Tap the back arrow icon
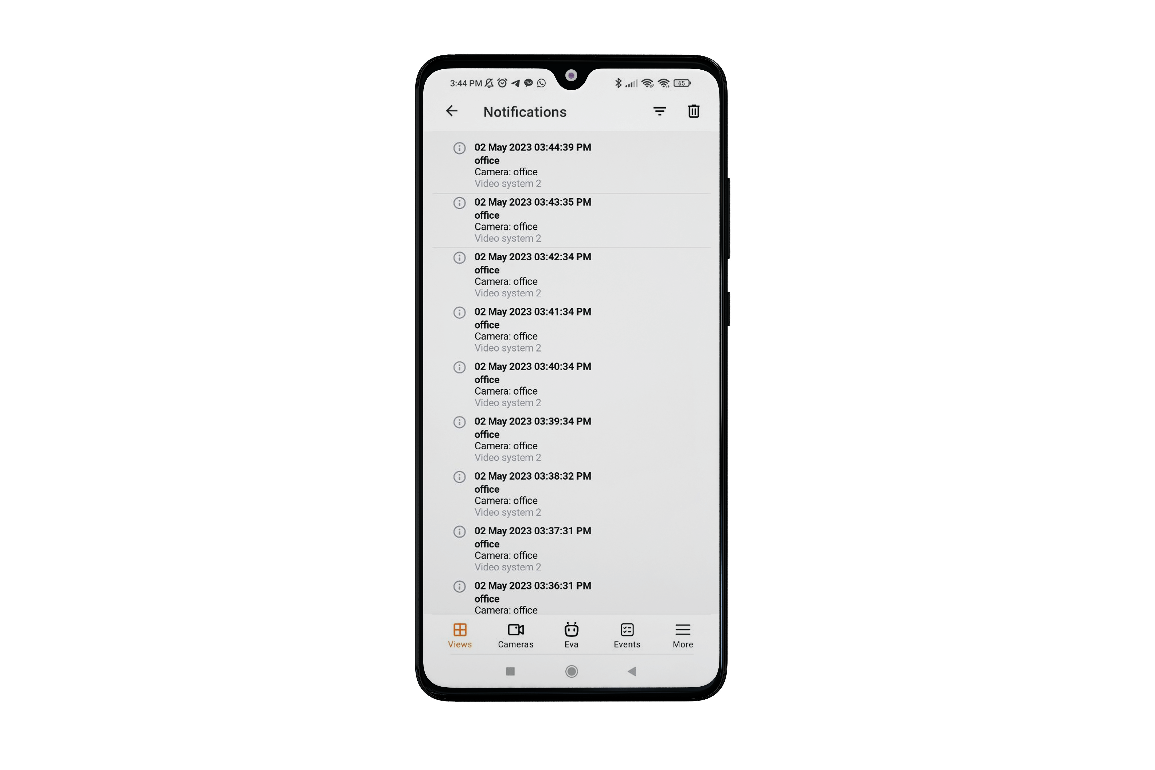 [x=453, y=111]
